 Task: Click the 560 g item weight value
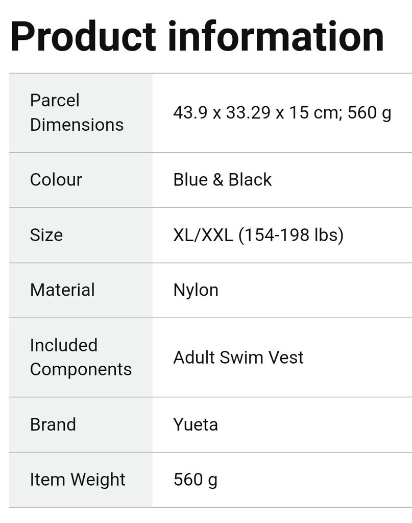click(x=196, y=480)
